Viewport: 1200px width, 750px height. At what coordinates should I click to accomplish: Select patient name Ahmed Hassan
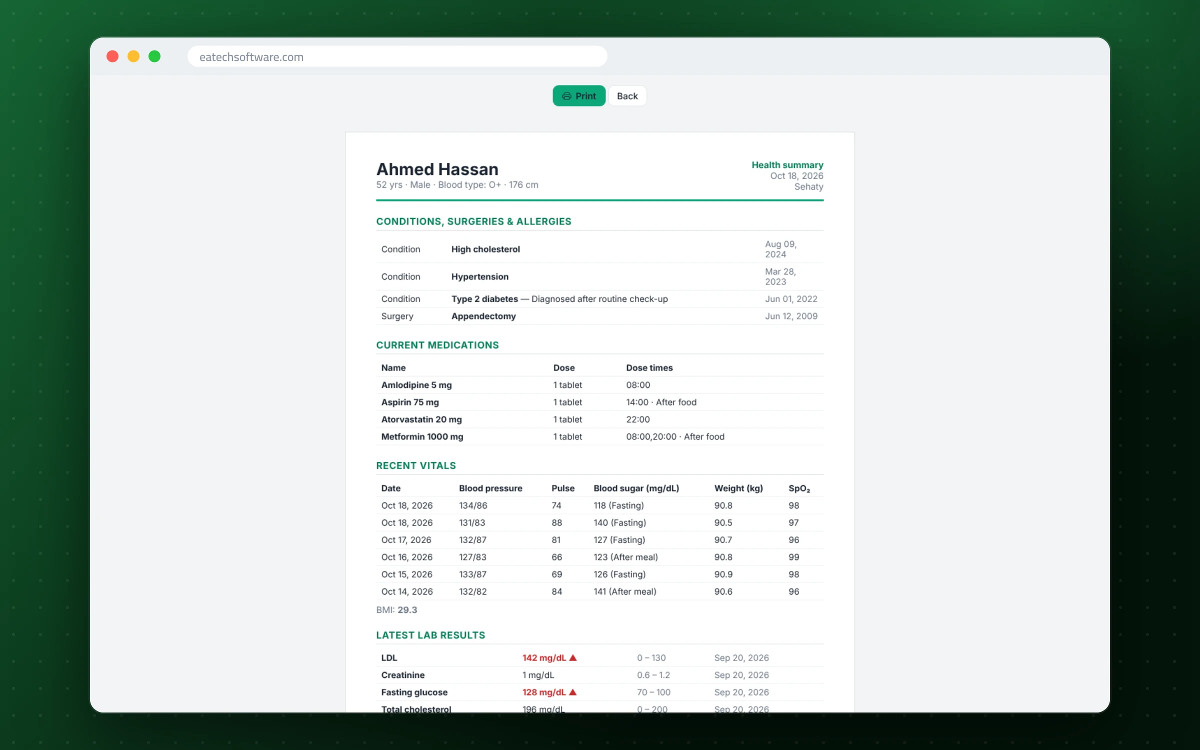pyautogui.click(x=437, y=169)
